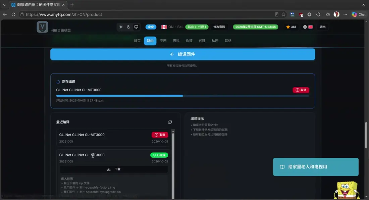This screenshot has width=369, height=200.
Task: Click the blue extension icon in toolbar
Action: coord(292,14)
